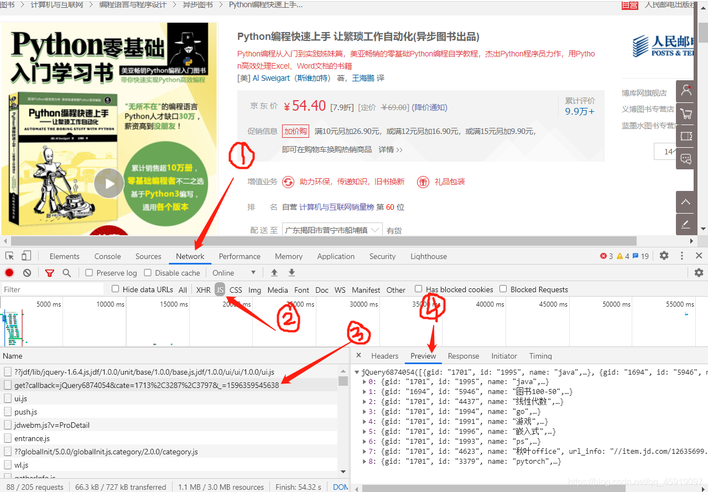This screenshot has height=492, width=708.
Task: Open the 详情 promotion details link
Action: pos(391,149)
